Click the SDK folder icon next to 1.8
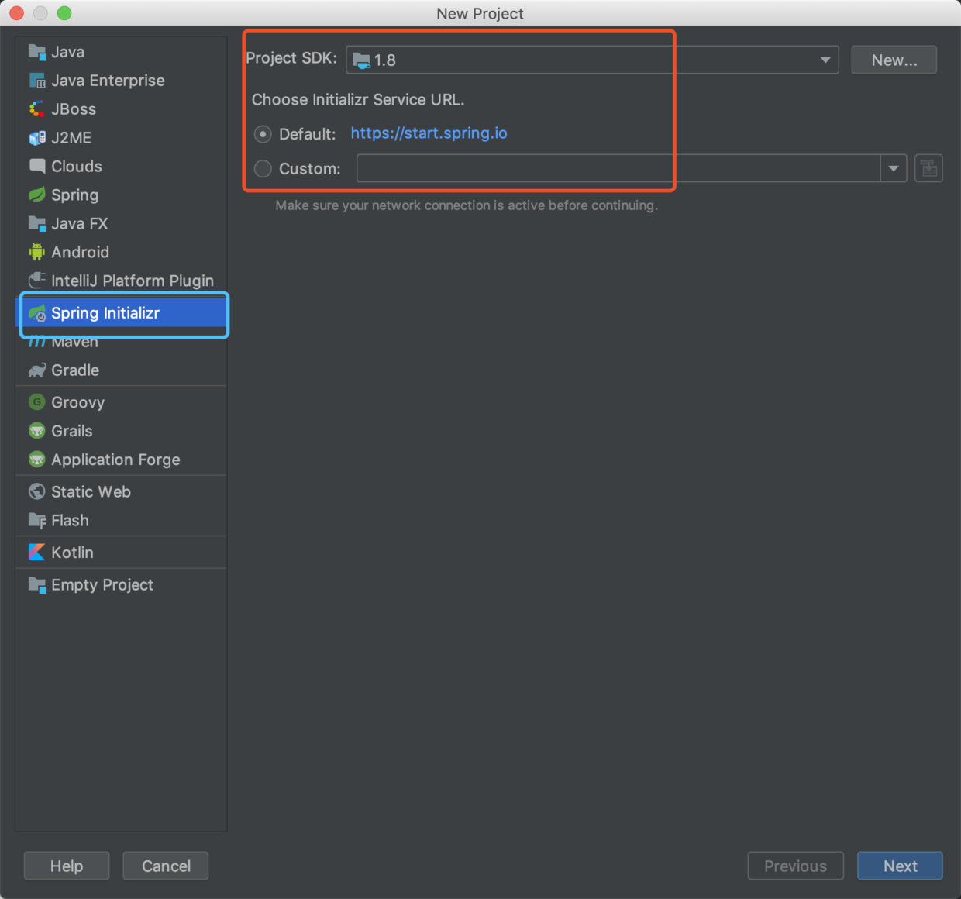The image size is (961, 899). (361, 60)
